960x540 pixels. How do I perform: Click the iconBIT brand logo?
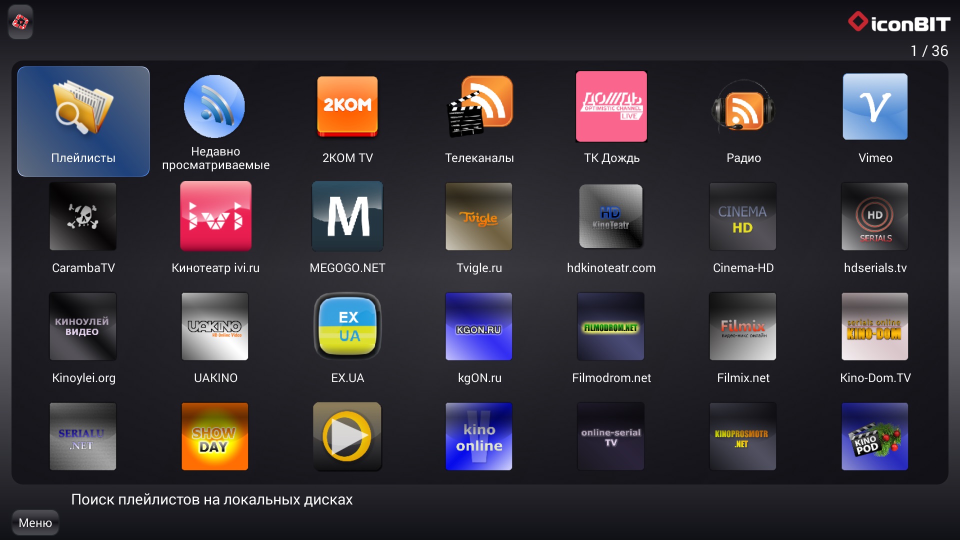[x=899, y=22]
